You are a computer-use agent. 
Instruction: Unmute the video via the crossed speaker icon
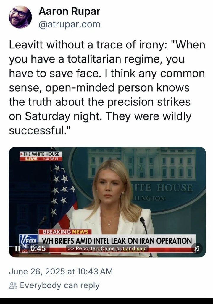197,248
